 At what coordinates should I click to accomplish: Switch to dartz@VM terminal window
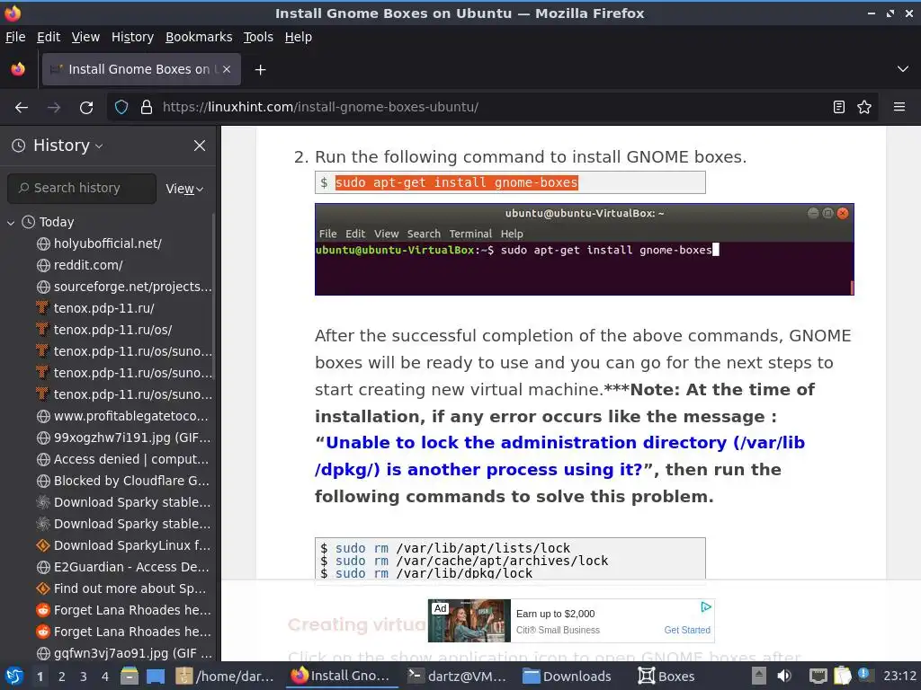point(457,677)
